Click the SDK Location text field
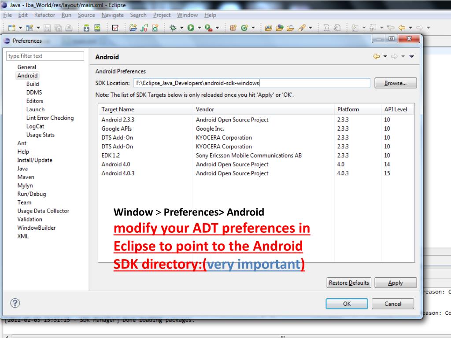 click(251, 83)
